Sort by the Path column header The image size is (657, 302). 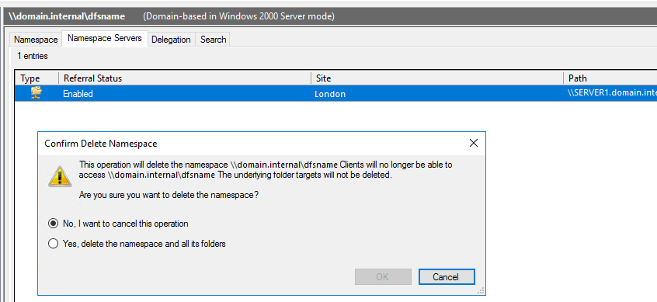click(610, 78)
